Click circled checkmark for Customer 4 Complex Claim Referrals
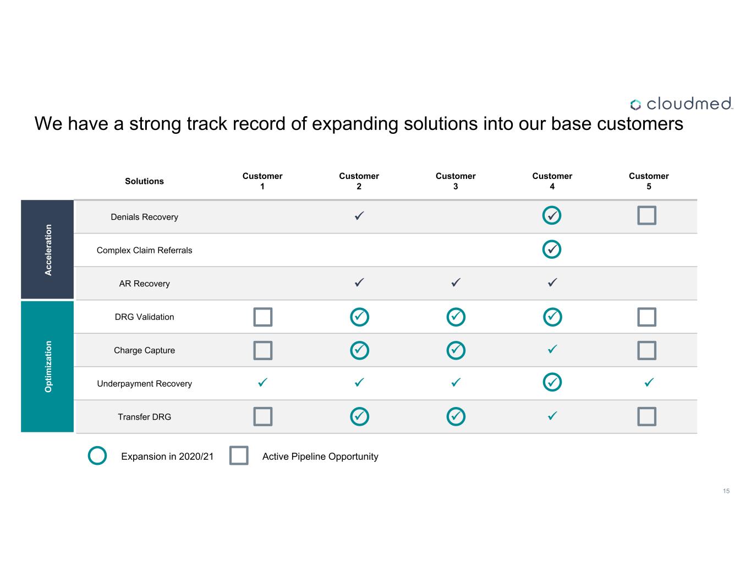Image resolution: width=751 pixels, height=581 pixels. [x=552, y=249]
